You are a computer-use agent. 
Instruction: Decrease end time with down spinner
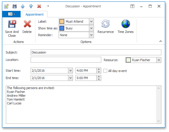[x=99, y=79]
